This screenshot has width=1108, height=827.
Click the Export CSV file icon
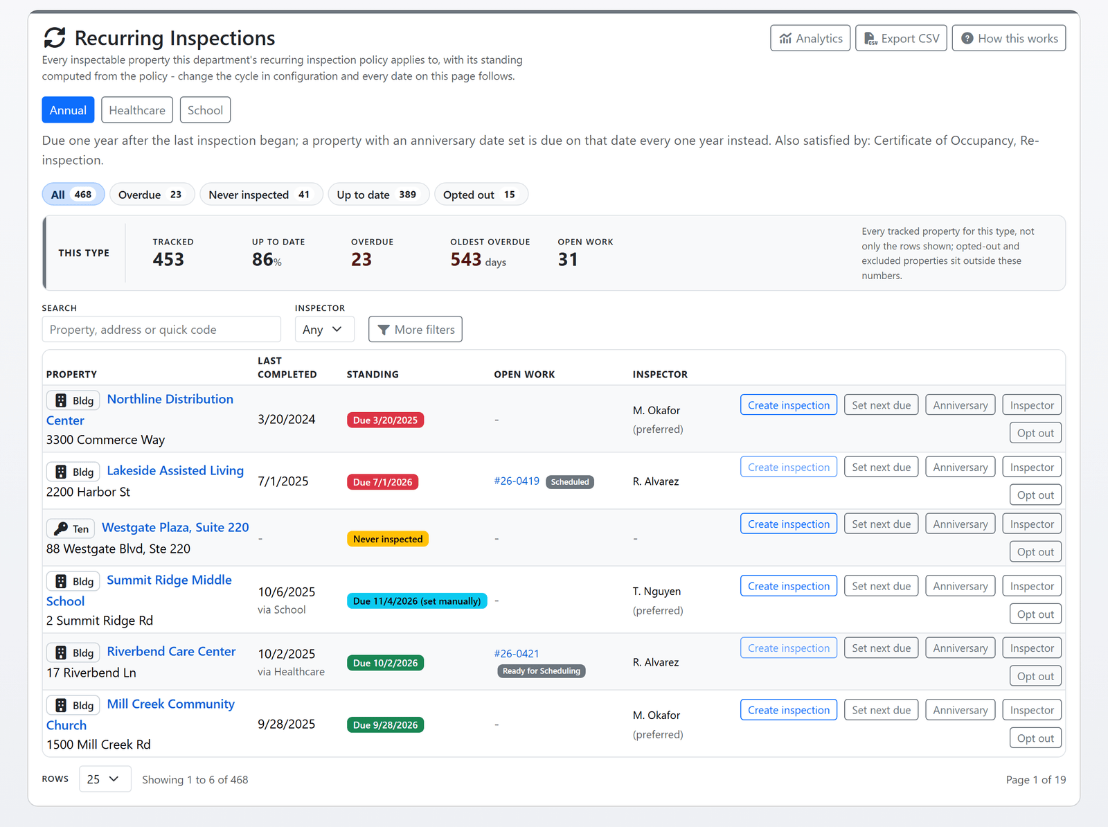point(870,39)
